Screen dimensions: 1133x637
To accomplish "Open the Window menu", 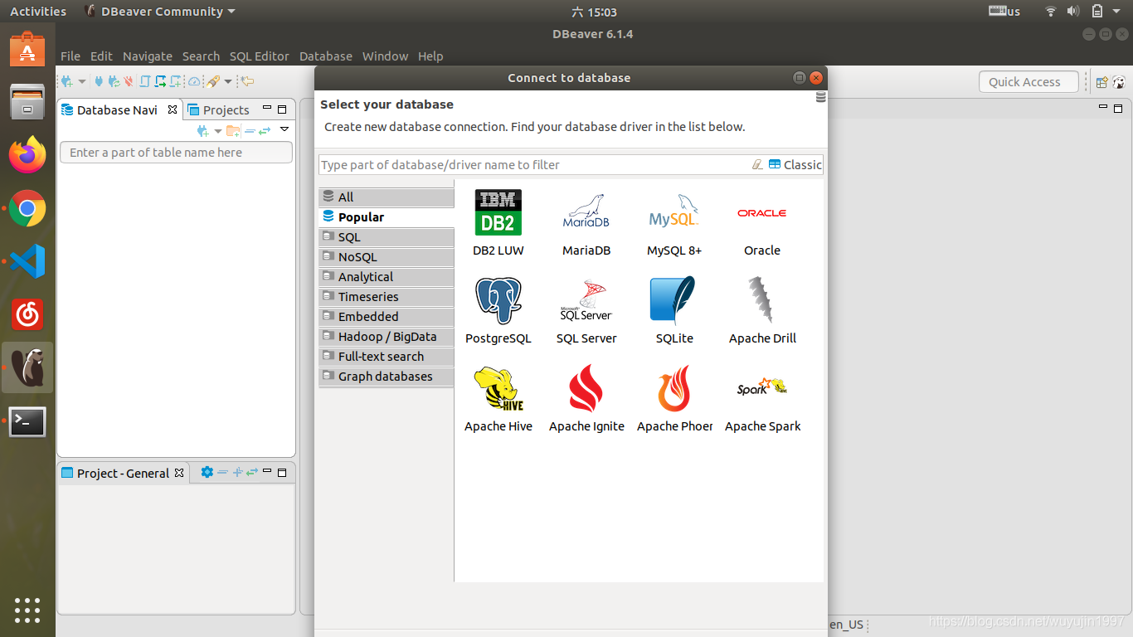I will [x=385, y=56].
